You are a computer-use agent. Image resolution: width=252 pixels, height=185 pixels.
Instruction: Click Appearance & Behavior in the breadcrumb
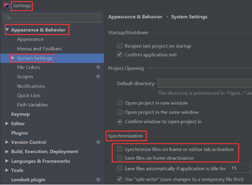(135, 17)
